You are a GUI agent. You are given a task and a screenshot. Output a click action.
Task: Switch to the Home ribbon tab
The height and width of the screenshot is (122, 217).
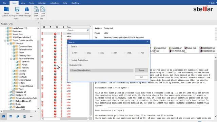click(14, 3)
